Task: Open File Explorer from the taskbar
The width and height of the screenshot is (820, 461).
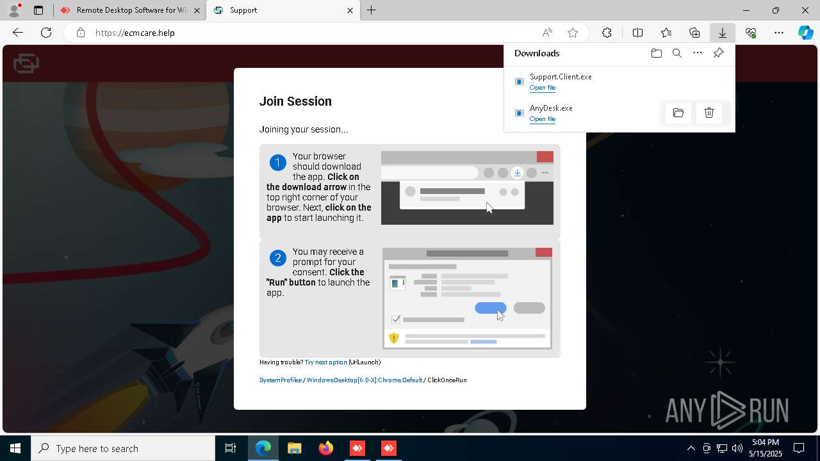Action: pyautogui.click(x=295, y=448)
